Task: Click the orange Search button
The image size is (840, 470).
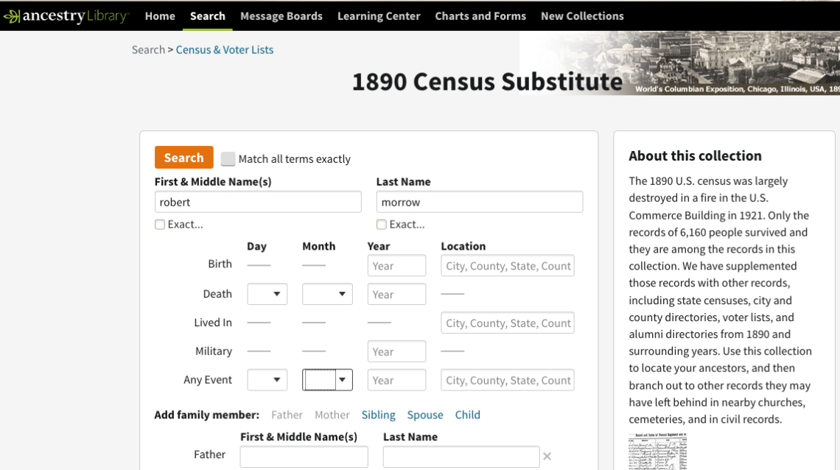Action: tap(183, 157)
